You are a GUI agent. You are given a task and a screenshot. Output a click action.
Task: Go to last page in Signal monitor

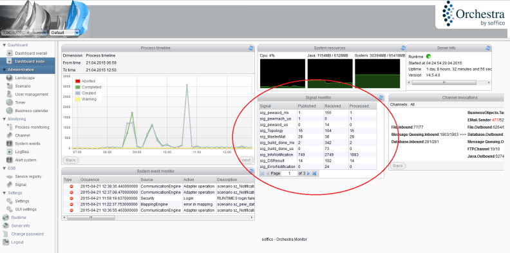coord(314,174)
